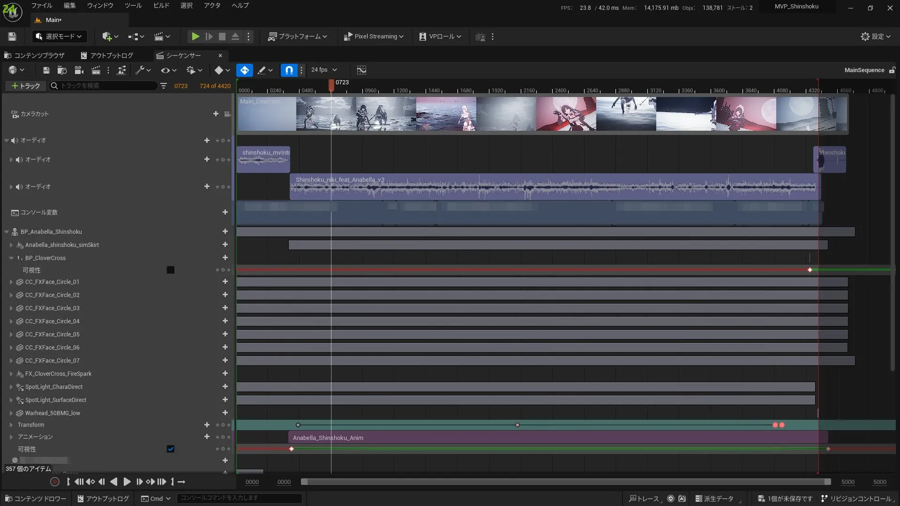Toggle the blue snapping magnet icon

289,70
